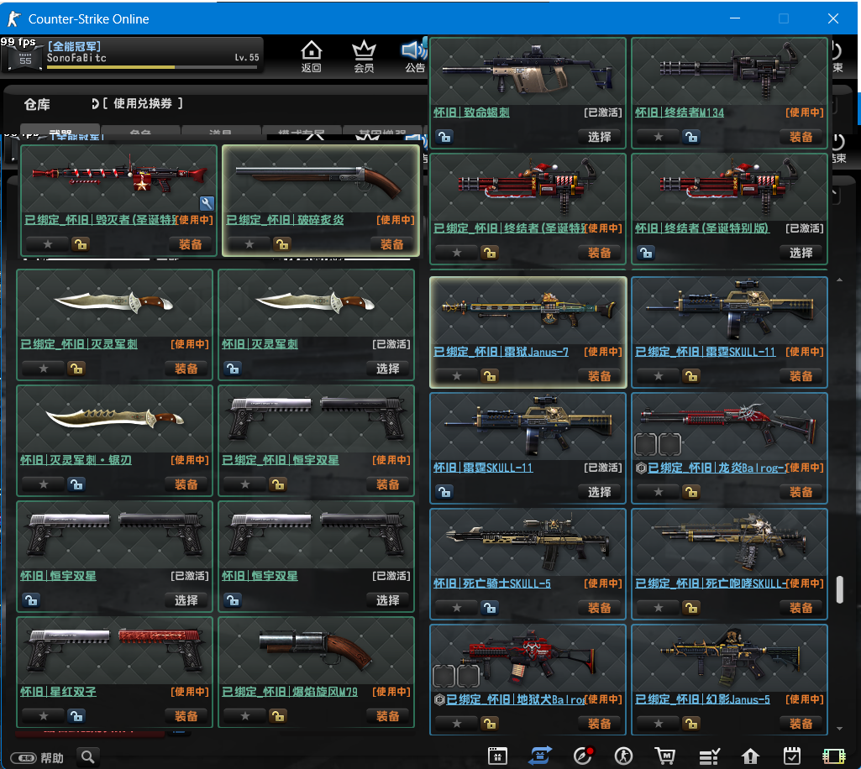
Task: Open the 已绑定_怀旧|爆焰旋风M79 name link
Action: click(289, 692)
